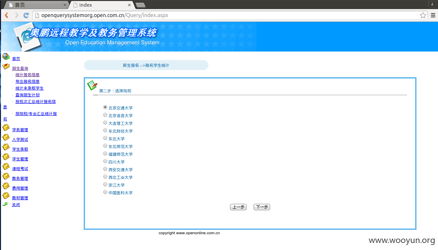This screenshot has width=438, height=250.
Task: Select 东北大学 radio button
Action: [105, 138]
